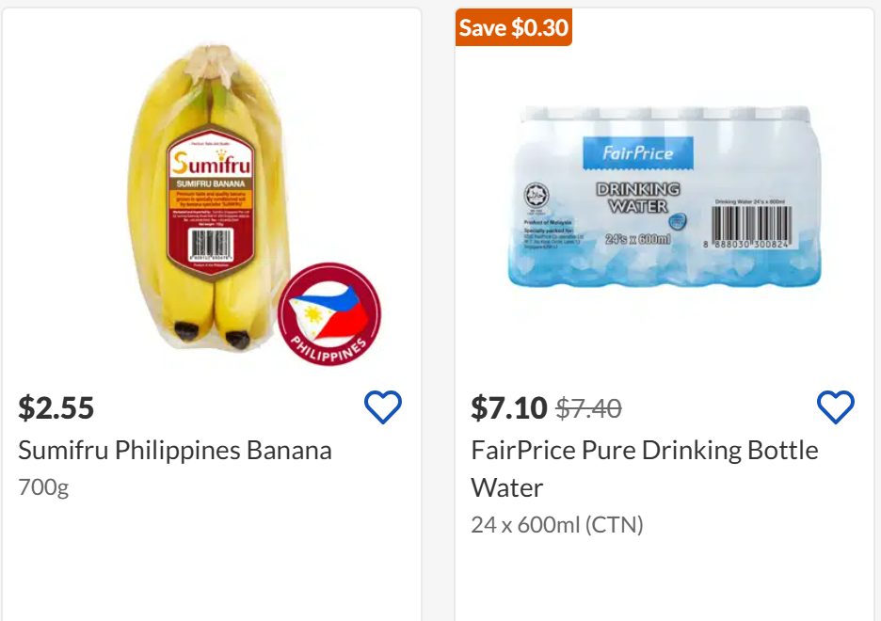Image resolution: width=881 pixels, height=621 pixels.
Task: Open the Sumifru Philippines Banana product title
Action: click(x=175, y=450)
